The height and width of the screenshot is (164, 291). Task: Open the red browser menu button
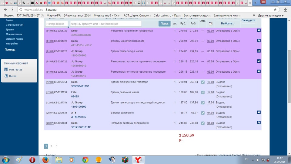coord(263,2)
